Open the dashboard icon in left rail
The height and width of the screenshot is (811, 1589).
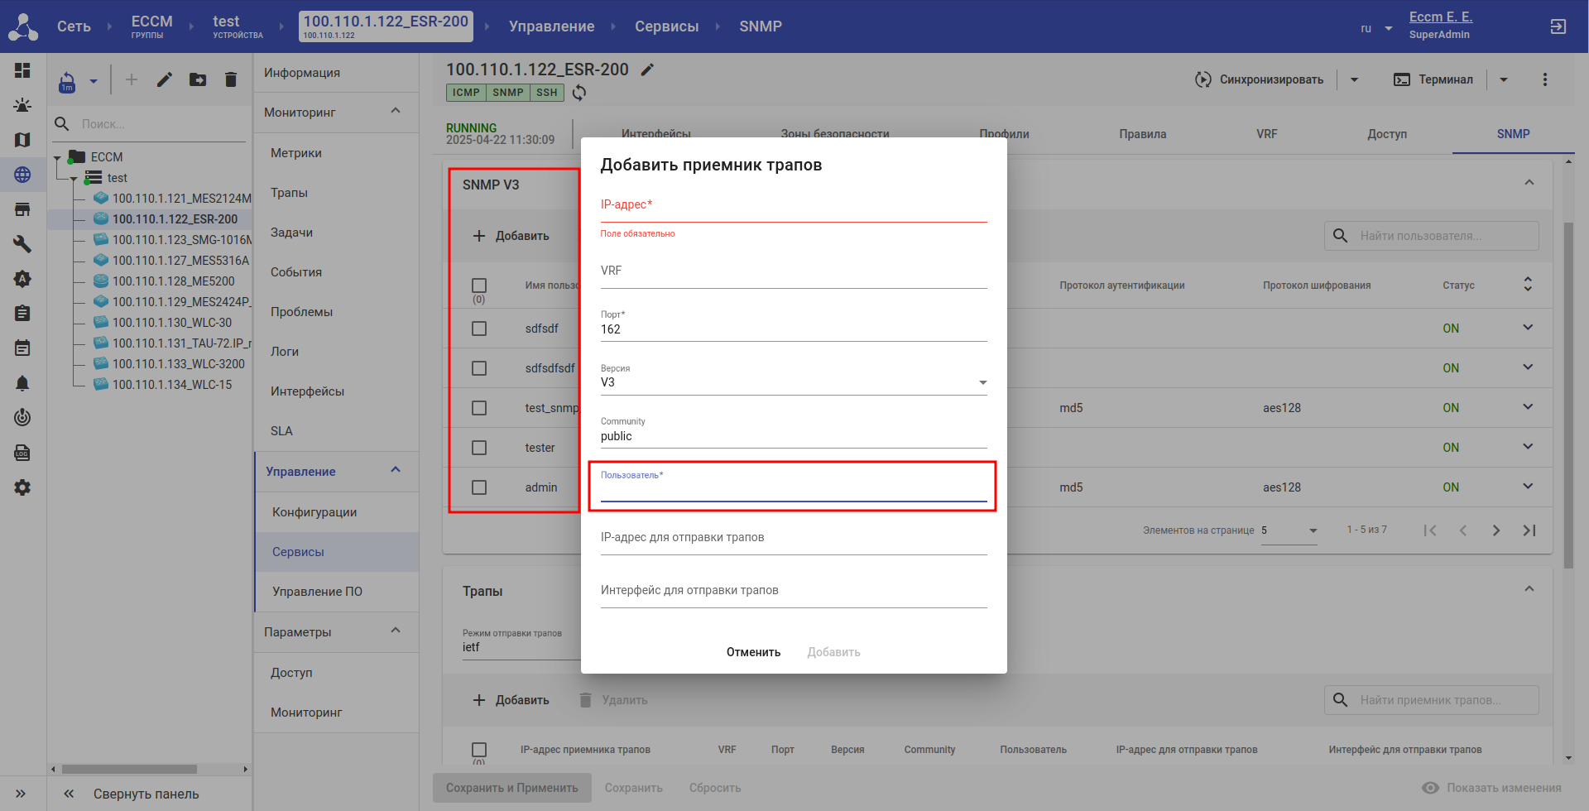coord(22,70)
